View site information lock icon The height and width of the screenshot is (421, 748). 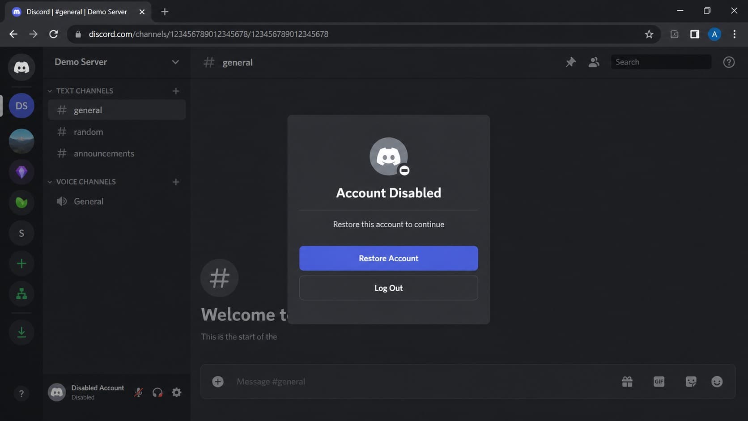pyautogui.click(x=78, y=34)
